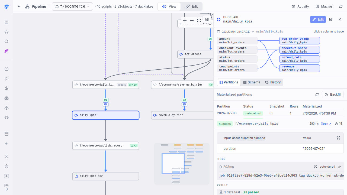Trace the avg_order_value column
The image size is (347, 195).
click(300, 41)
